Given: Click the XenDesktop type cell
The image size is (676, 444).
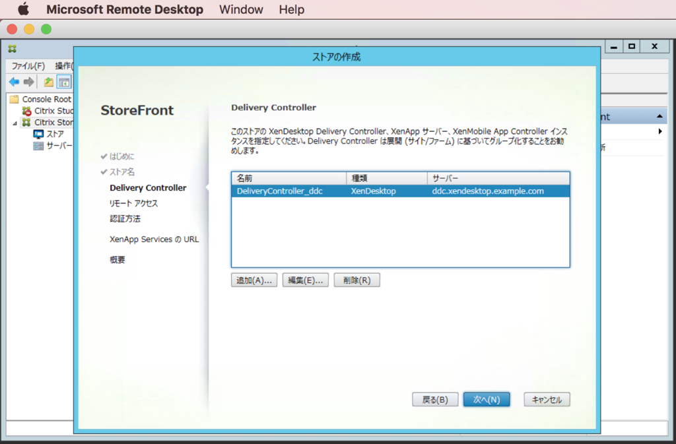Looking at the screenshot, I should point(374,191).
